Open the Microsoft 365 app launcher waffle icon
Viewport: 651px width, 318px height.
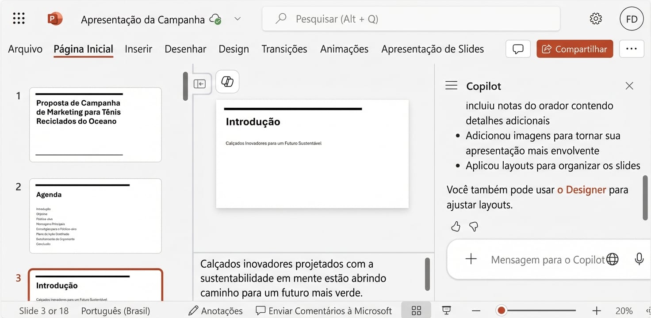click(x=19, y=18)
